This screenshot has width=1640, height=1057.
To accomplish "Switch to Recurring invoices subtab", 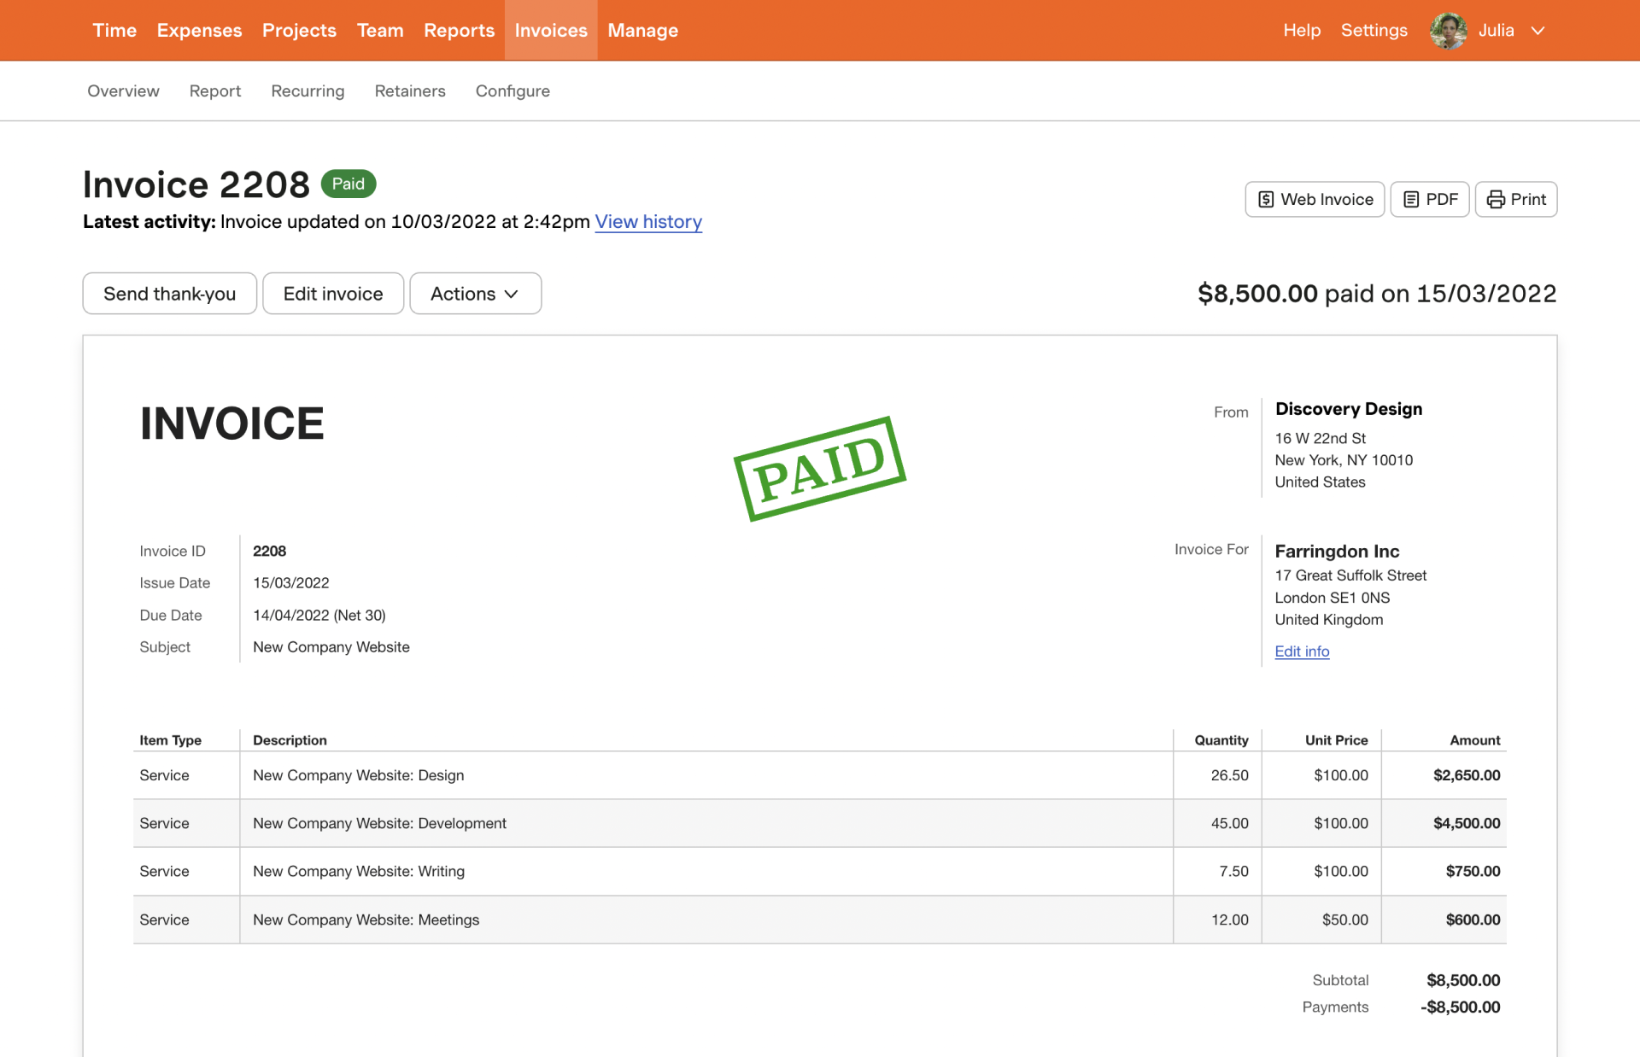I will click(x=307, y=91).
